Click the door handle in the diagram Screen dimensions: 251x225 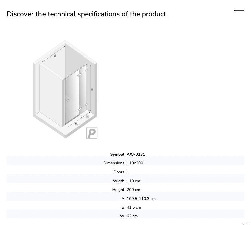68,100
